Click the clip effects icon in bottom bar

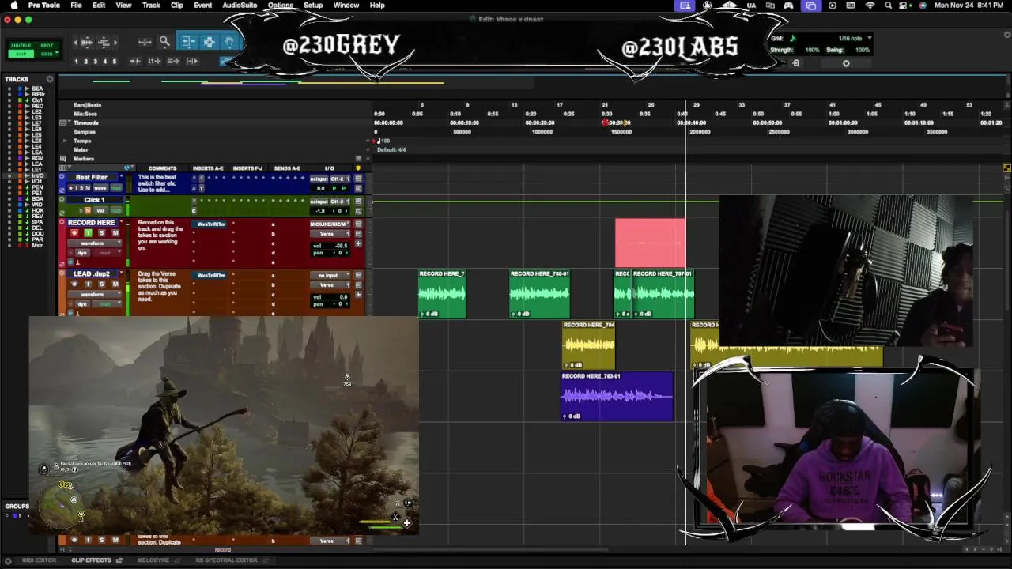pyautogui.click(x=119, y=560)
